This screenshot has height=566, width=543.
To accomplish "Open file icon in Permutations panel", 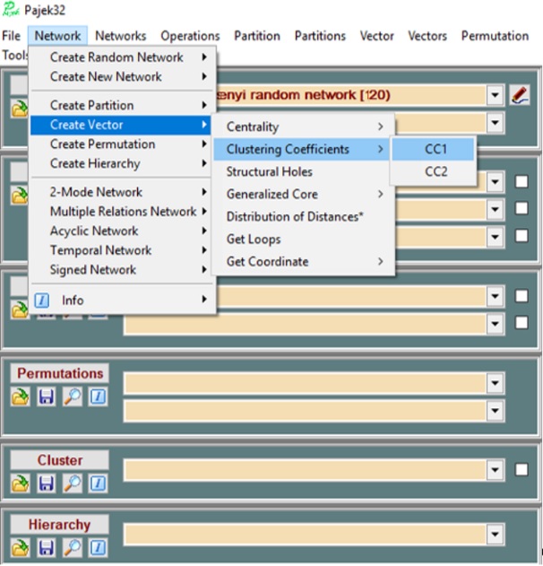I will (20, 397).
